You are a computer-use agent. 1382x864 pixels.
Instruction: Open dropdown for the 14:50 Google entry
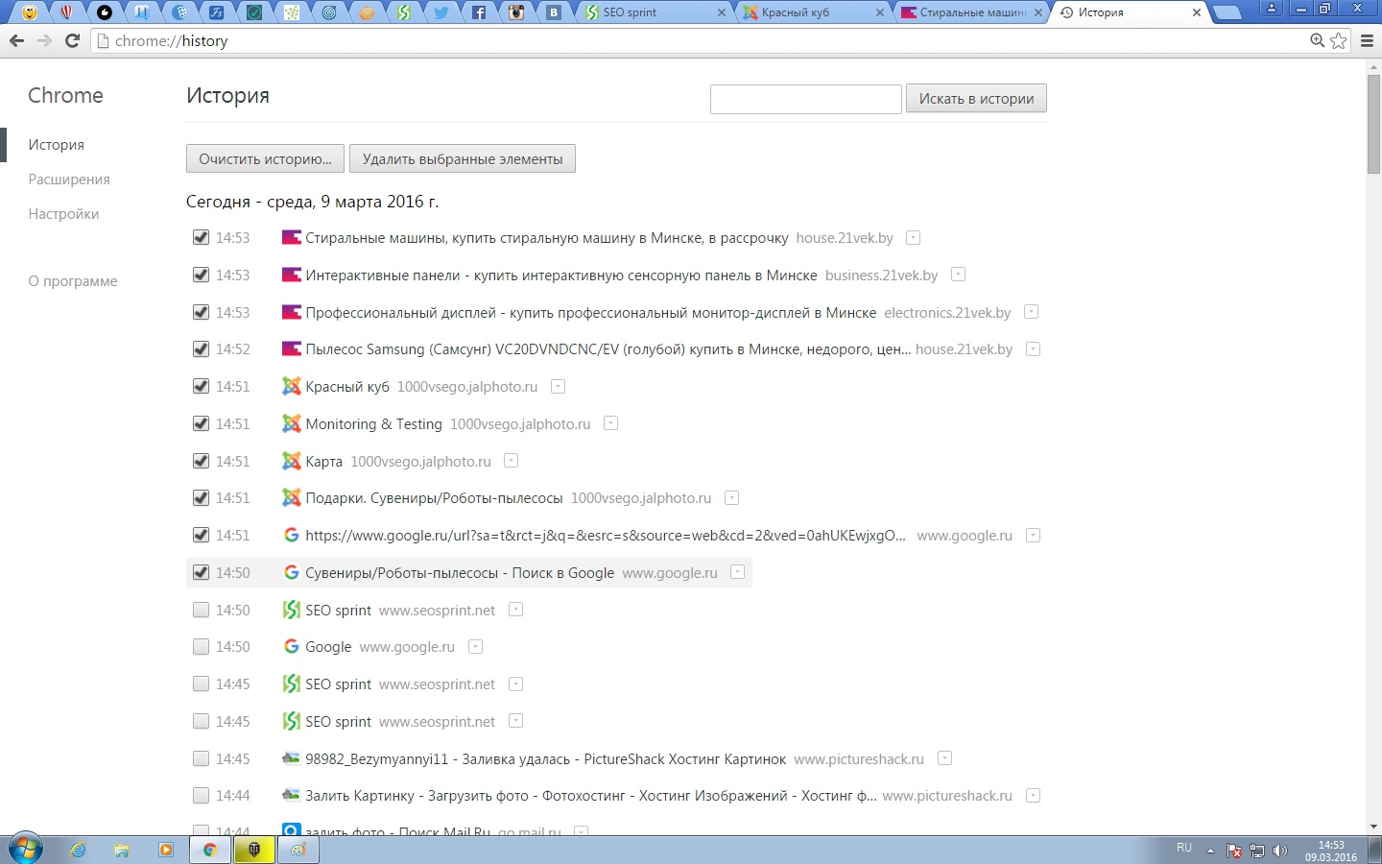(x=475, y=647)
